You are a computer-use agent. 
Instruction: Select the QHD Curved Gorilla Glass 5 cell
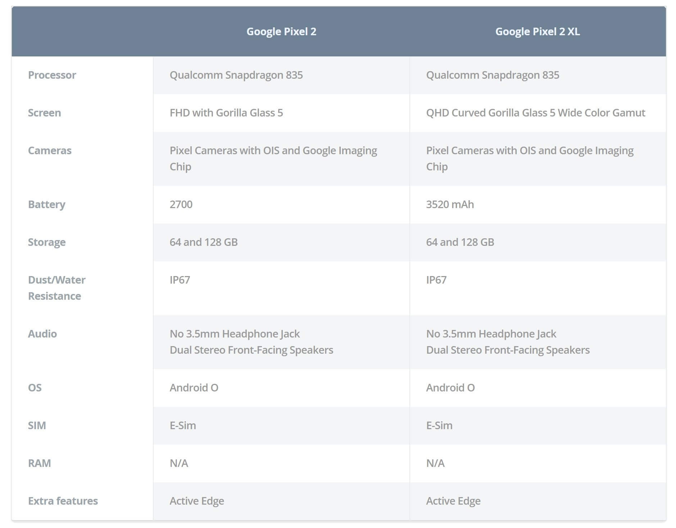click(535, 113)
